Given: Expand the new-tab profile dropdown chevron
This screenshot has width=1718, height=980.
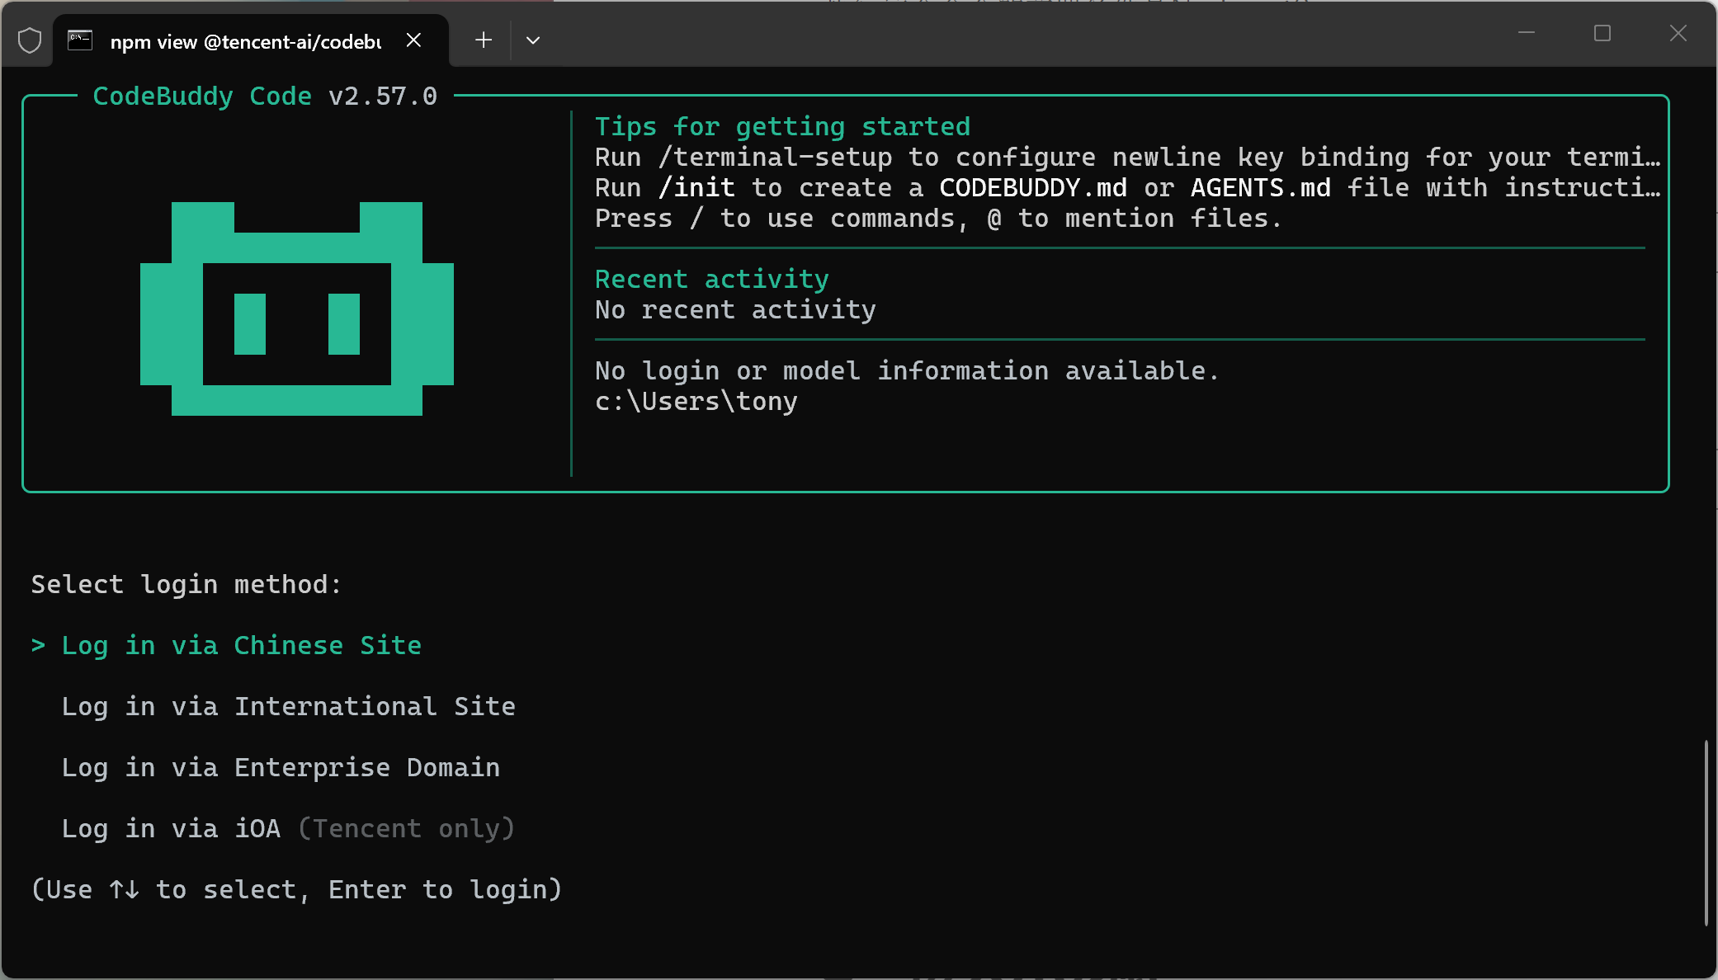Looking at the screenshot, I should 533,40.
